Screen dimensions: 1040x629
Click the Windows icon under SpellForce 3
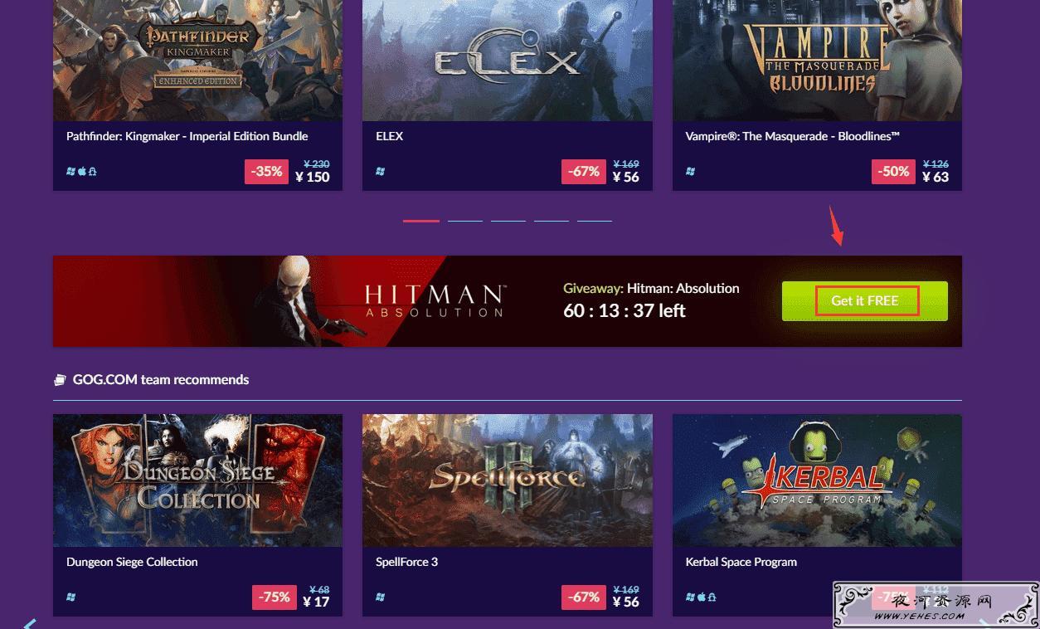tap(381, 597)
